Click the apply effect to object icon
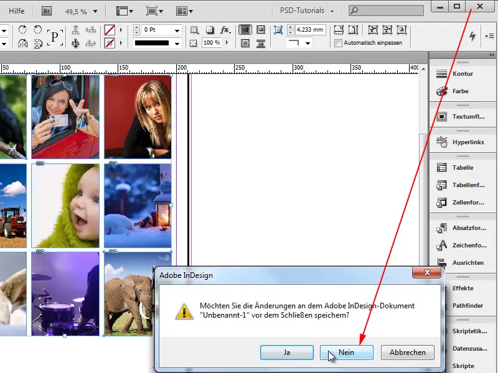498x373 pixels. (194, 30)
